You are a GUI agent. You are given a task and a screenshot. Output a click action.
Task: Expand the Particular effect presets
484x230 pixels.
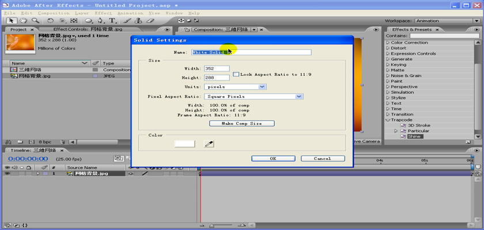(x=396, y=131)
